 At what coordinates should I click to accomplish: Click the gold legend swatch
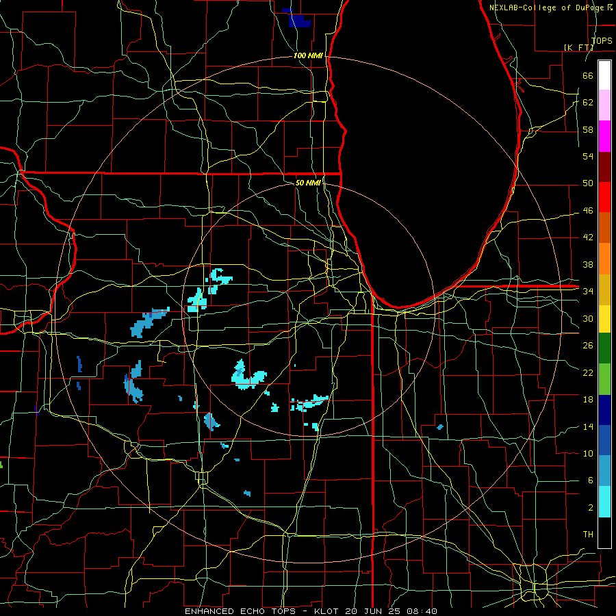point(604,290)
